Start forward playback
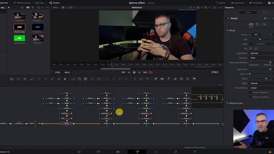Image resolution: width=274 pixels, height=154 pixels. (140, 72)
